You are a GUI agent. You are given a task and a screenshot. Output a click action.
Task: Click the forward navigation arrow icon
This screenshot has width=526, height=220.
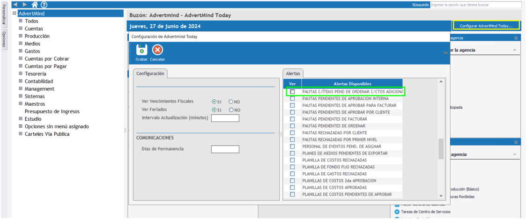[25, 5]
